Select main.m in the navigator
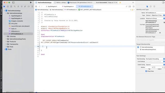Viewport: 165px width, 93px height. pos(14,29)
